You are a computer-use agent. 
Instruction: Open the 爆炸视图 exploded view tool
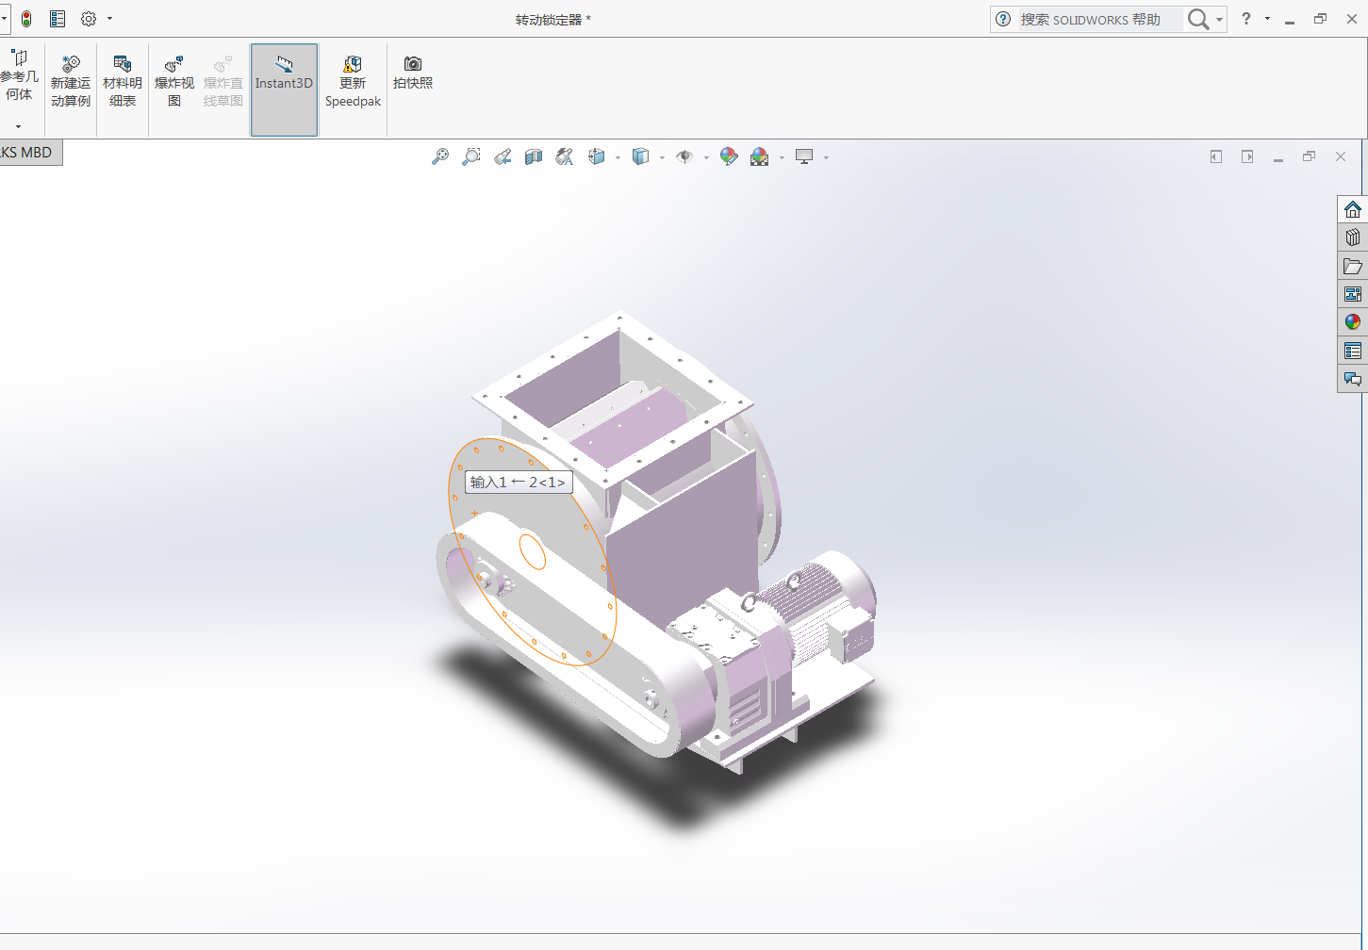tap(174, 81)
